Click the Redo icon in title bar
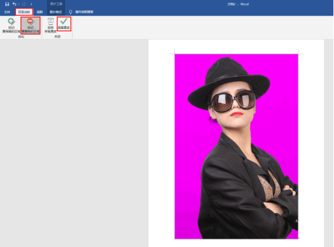The image size is (334, 247). 24,4
